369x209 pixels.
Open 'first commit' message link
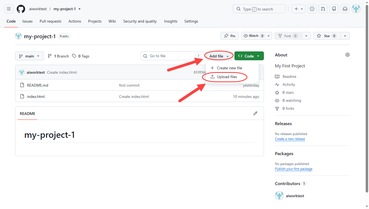129,85
